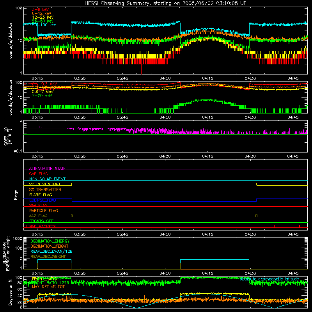Select the PARTICLE_FLAG label
Image resolution: width=312 pixels, height=312 pixels.
point(44,211)
